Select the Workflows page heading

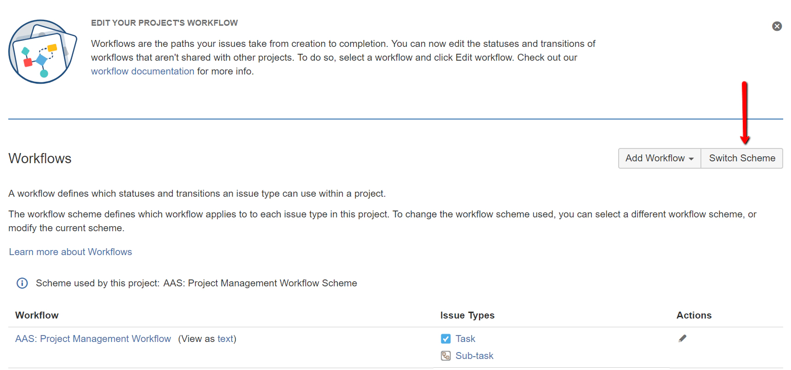(x=40, y=159)
